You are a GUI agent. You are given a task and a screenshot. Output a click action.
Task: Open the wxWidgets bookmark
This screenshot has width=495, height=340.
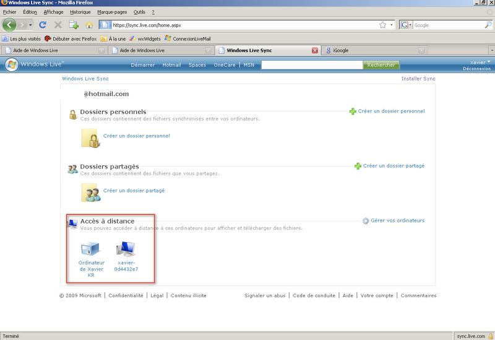click(x=145, y=39)
